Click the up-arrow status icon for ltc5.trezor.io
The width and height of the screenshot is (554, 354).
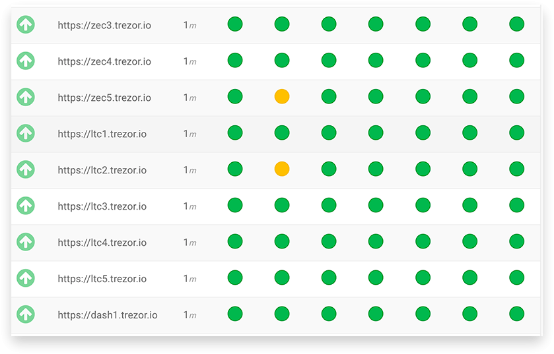click(x=26, y=278)
